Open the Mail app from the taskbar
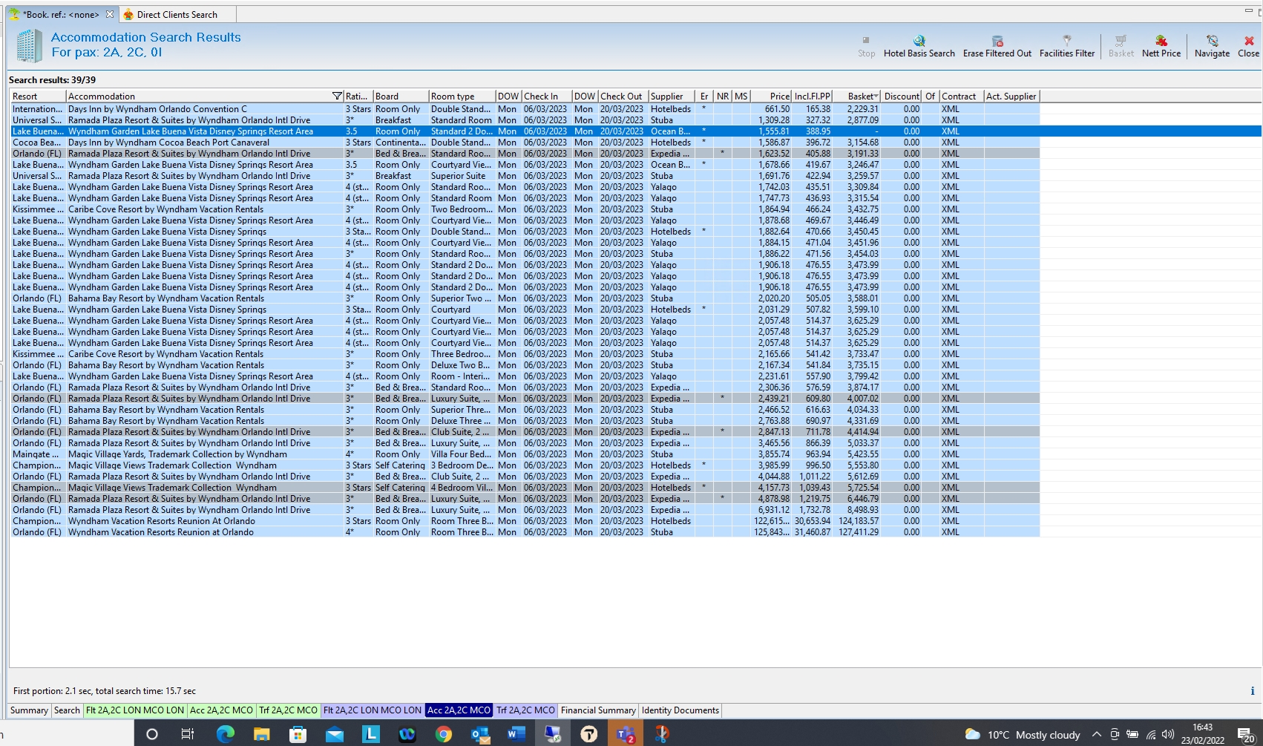This screenshot has width=1263, height=746. [x=334, y=734]
